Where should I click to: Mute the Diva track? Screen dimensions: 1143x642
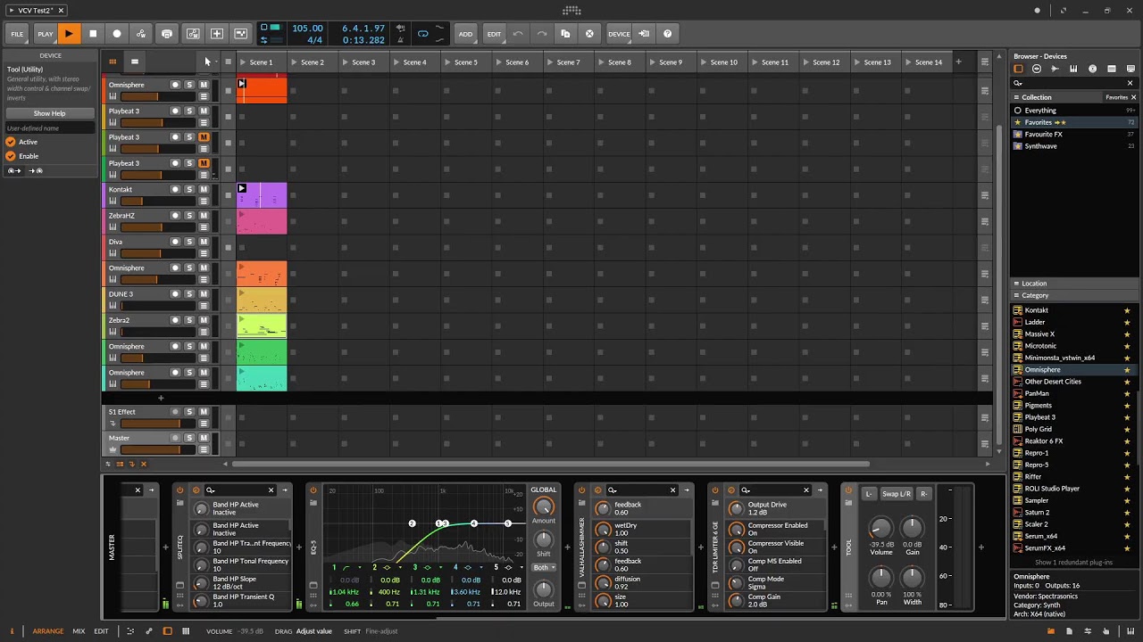click(x=204, y=242)
